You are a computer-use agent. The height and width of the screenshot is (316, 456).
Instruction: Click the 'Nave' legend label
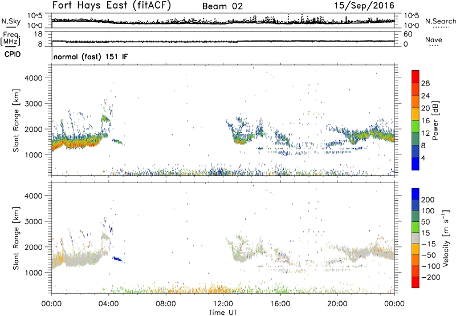point(434,39)
